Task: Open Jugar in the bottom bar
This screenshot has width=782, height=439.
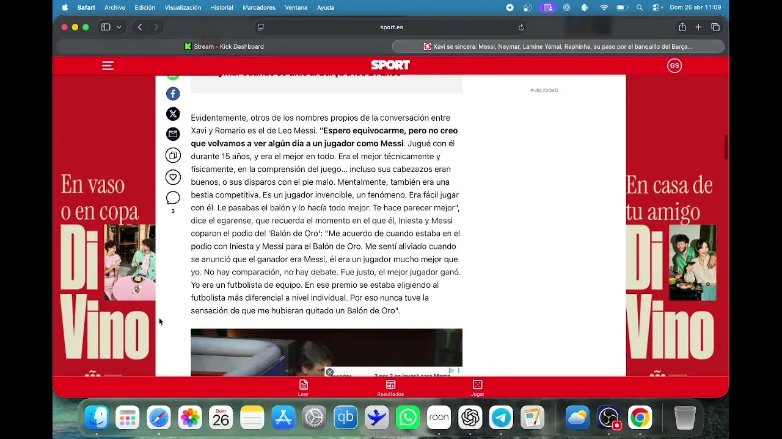Action: click(x=478, y=388)
